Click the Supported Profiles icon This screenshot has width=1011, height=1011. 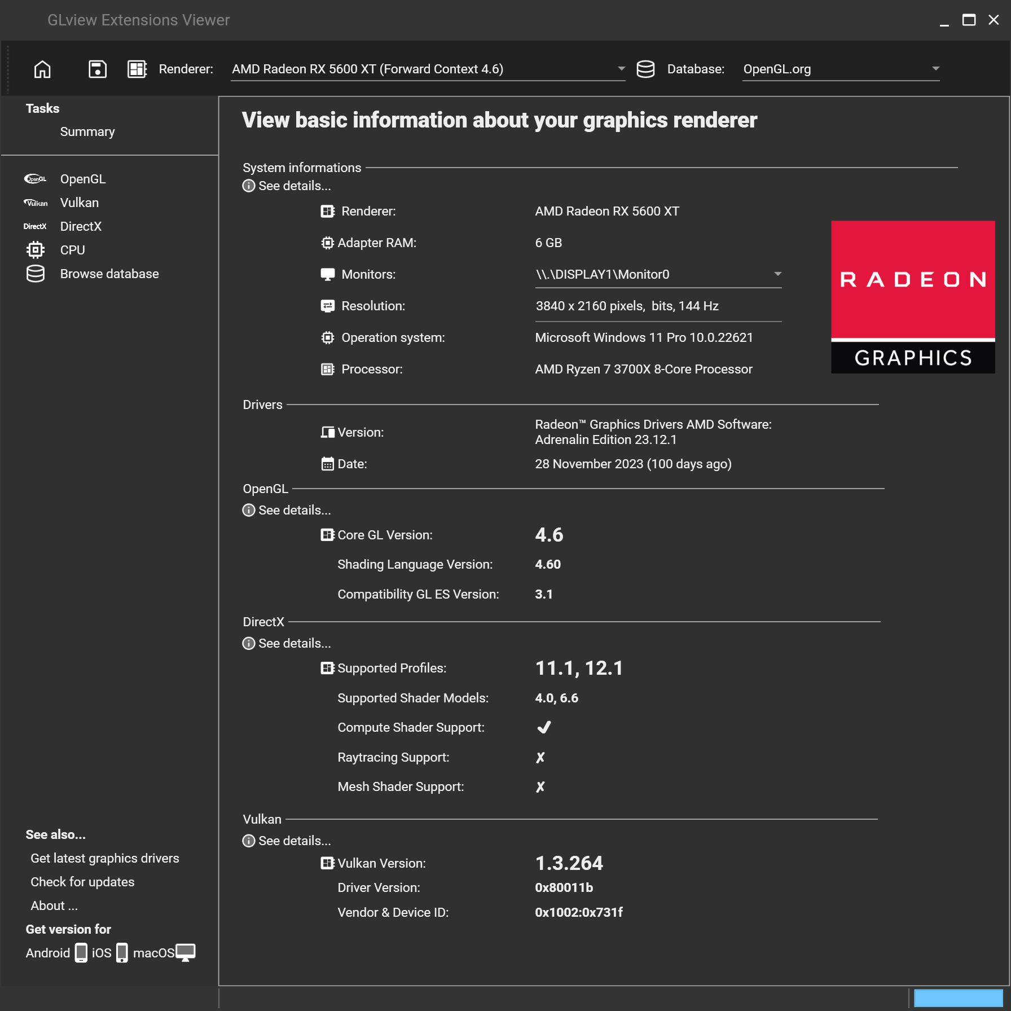[x=327, y=669]
